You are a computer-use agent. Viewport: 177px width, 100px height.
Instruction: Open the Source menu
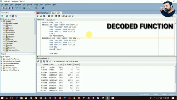tap(30, 5)
